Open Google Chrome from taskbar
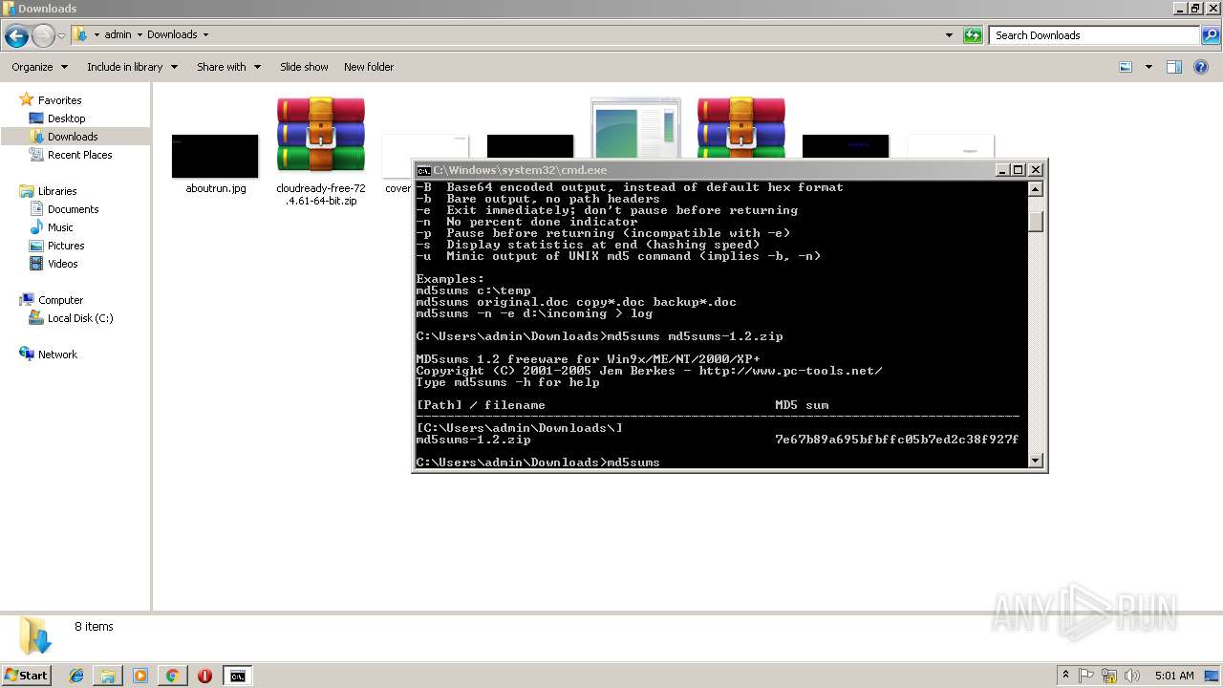Screen dimensions: 1223x688 pos(172,676)
